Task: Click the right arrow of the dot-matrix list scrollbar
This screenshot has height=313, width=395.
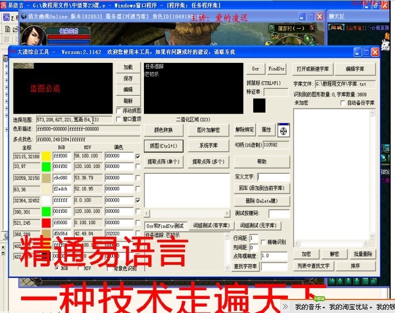Action: coord(227,214)
